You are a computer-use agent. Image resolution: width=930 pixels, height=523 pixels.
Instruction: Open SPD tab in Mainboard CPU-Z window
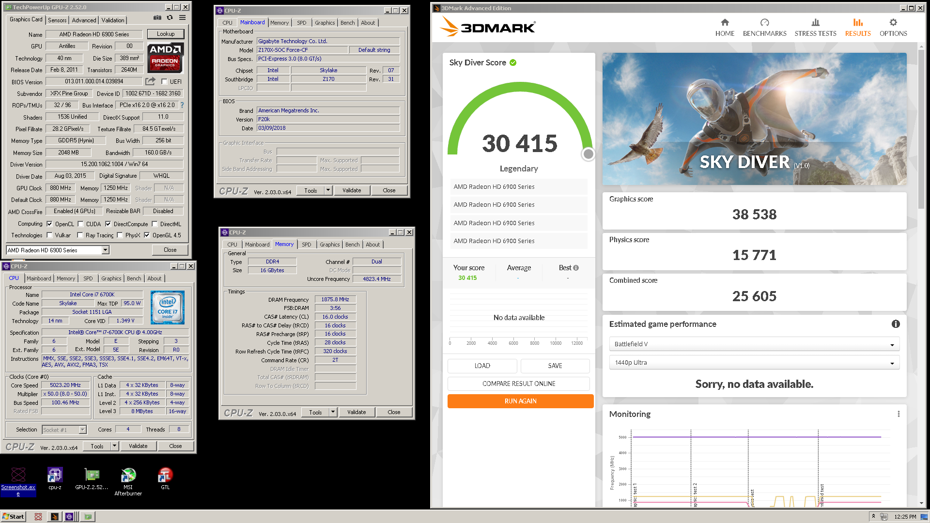302,23
